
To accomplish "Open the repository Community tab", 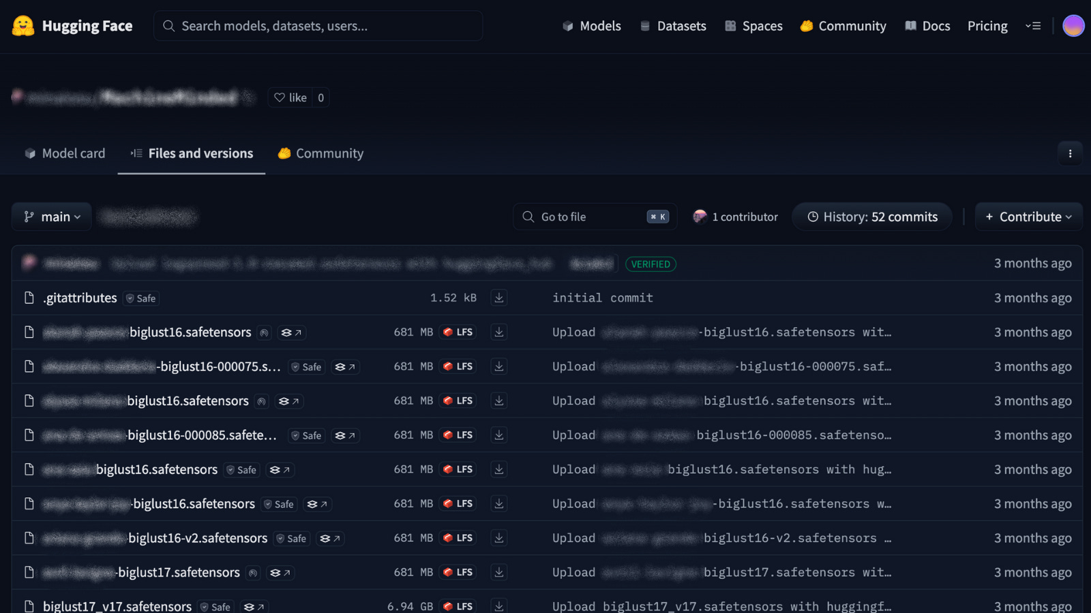I will click(x=320, y=153).
